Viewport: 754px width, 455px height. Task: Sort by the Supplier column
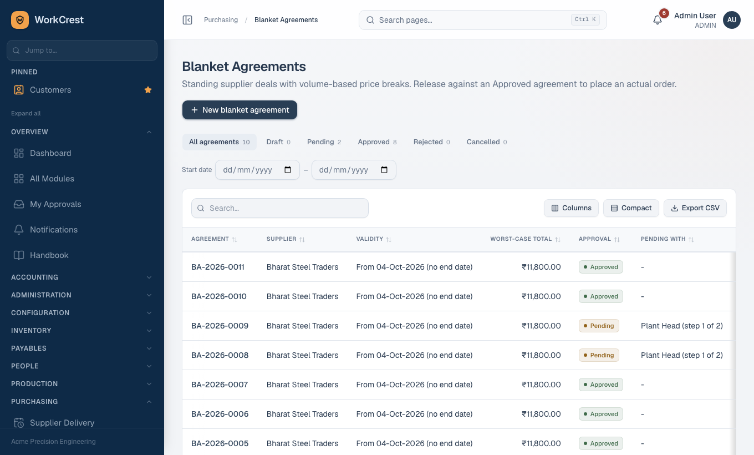point(286,239)
